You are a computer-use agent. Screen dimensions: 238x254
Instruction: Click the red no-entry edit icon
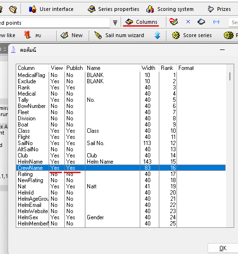click(174, 22)
